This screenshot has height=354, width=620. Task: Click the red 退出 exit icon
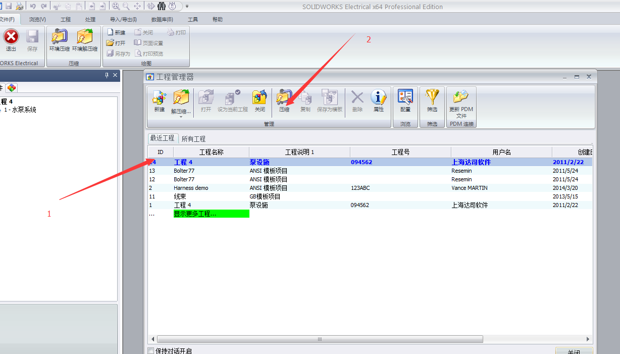point(11,37)
